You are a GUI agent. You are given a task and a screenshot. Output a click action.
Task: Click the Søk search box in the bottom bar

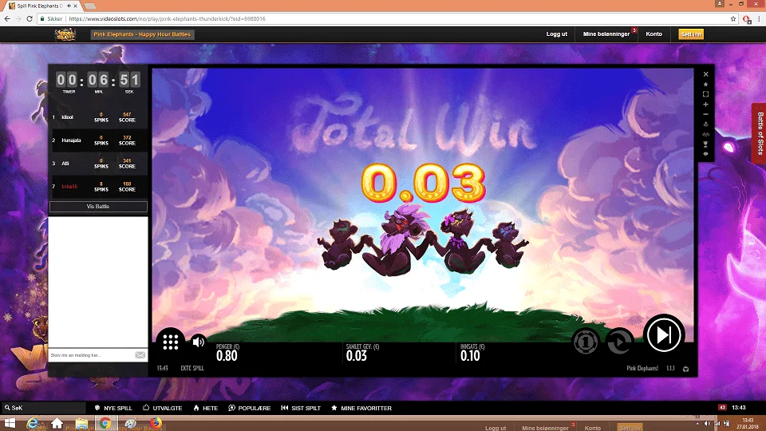coord(44,408)
